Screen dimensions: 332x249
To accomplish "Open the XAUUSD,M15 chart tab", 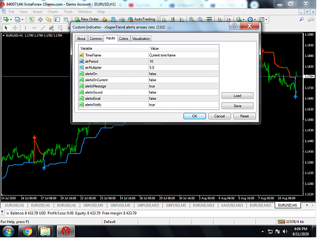I will [x=232, y=205].
